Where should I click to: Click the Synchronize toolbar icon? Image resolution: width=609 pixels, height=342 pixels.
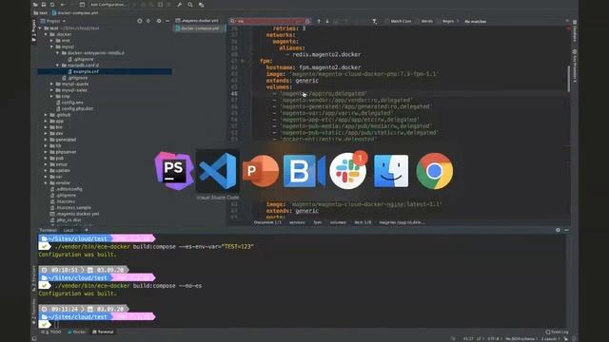click(52, 5)
